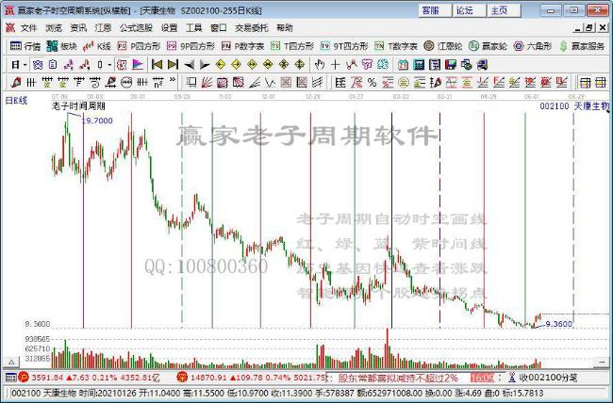Open the 行情 quotes view
The image size is (613, 403).
coord(25,46)
